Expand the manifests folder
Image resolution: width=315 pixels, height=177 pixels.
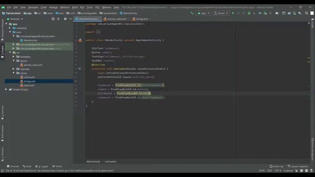(x=10, y=28)
